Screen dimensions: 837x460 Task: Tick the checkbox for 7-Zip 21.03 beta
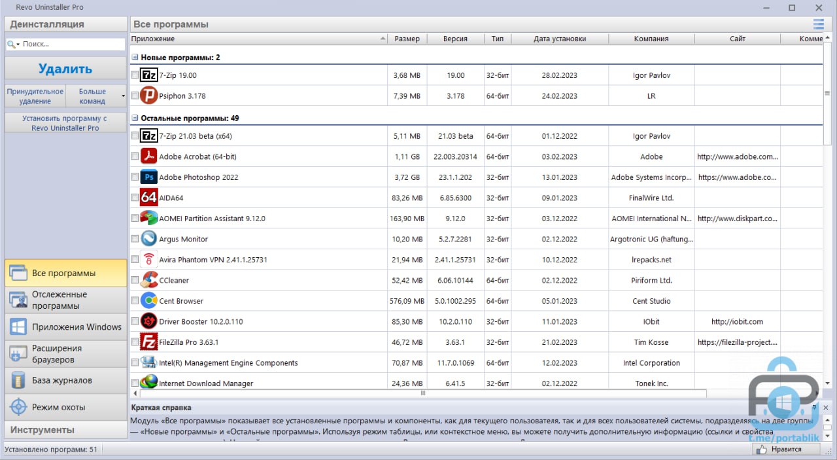(x=135, y=136)
